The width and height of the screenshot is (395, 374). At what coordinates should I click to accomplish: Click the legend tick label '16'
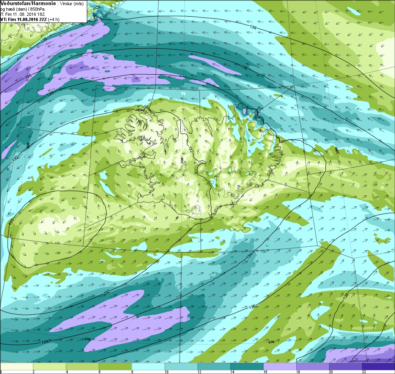click(x=265, y=372)
